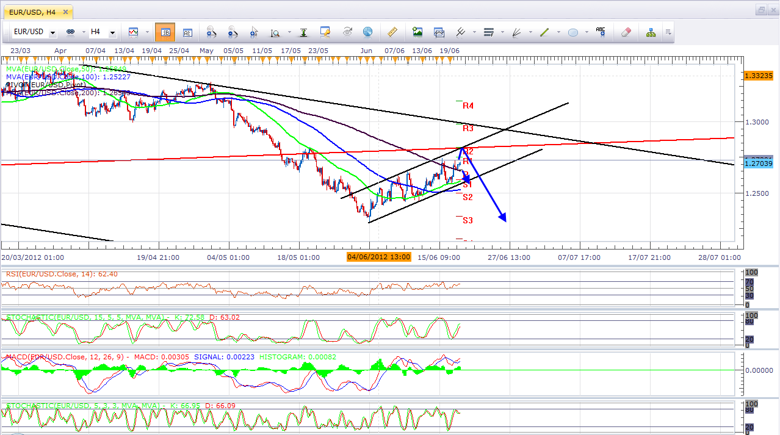Click the add picture icon
This screenshot has width=780, height=435.
pos(418,32)
